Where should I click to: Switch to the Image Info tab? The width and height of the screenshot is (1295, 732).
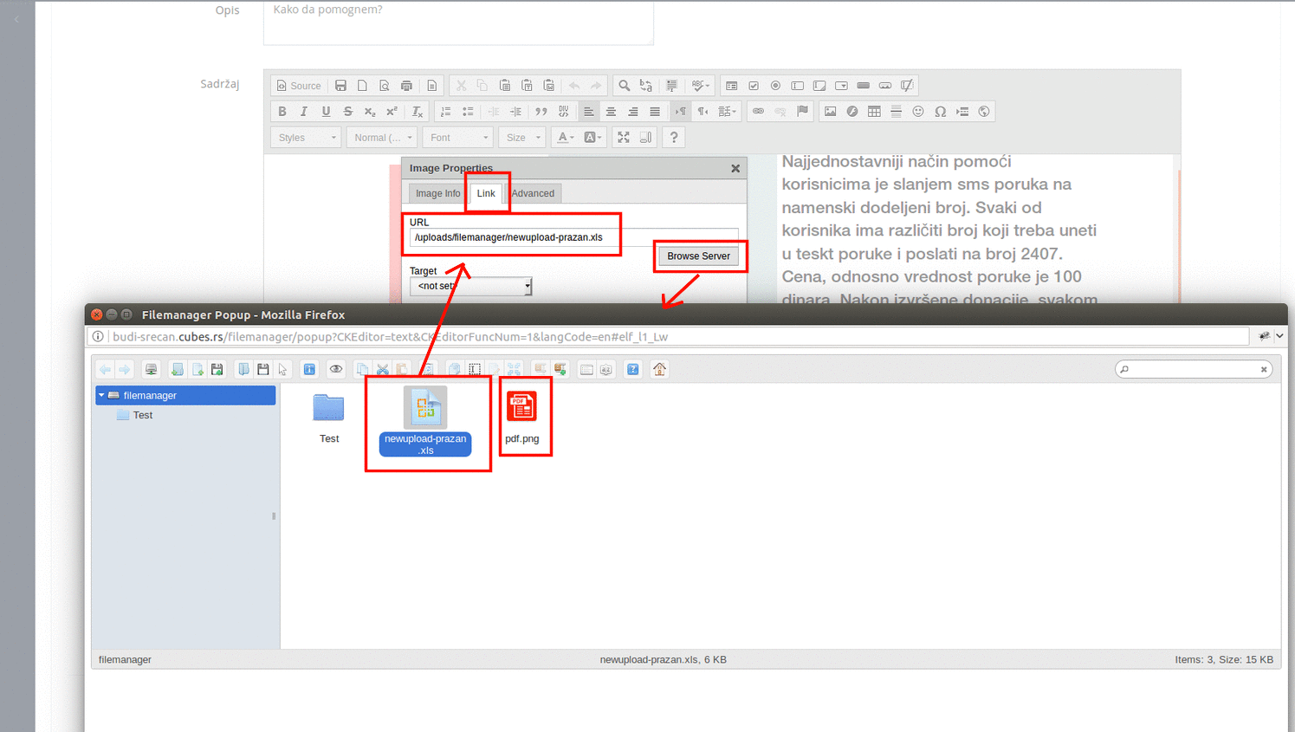coord(437,193)
